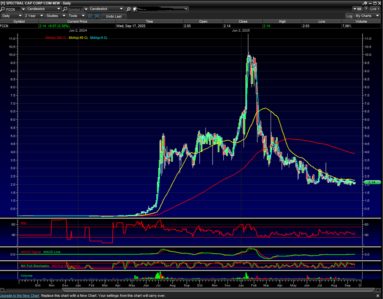Screen dimensions: 383x299
Task: Toggle the Link 1 window linking button
Action: click(x=374, y=9)
